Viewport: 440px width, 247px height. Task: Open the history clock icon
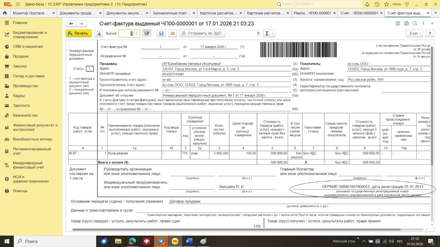(377, 4)
